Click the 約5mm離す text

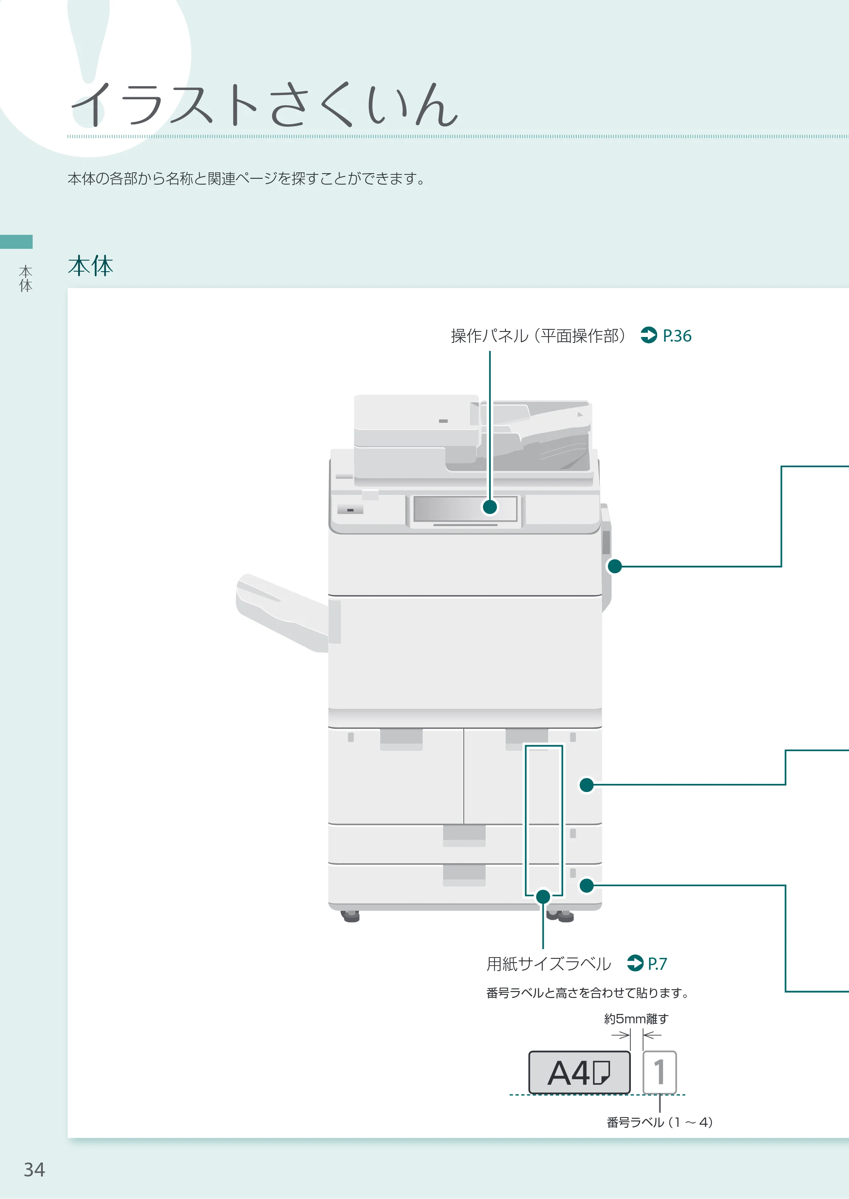(636, 1019)
